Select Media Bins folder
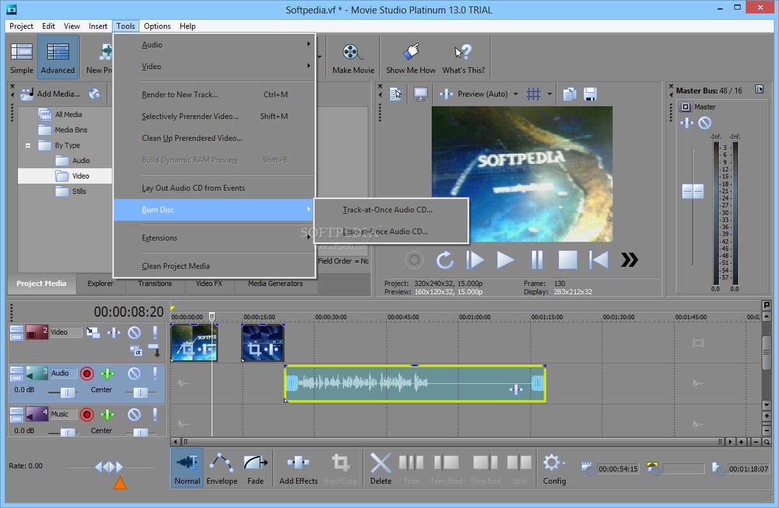779x508 pixels. coord(63,130)
